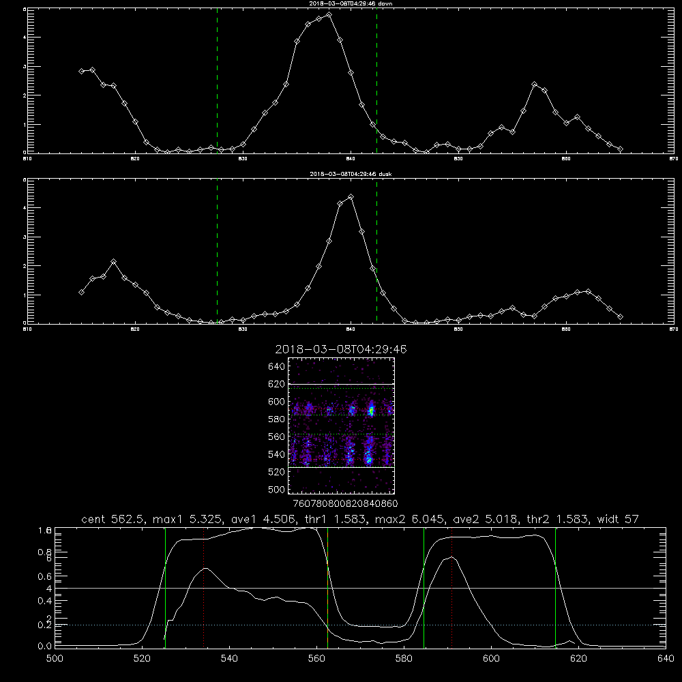682x682 pixels.
Task: Click 'widt 57' in the statistics line
Action: coord(618,519)
